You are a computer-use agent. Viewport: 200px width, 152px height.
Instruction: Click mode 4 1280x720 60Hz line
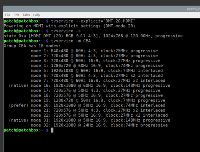(x=97, y=66)
